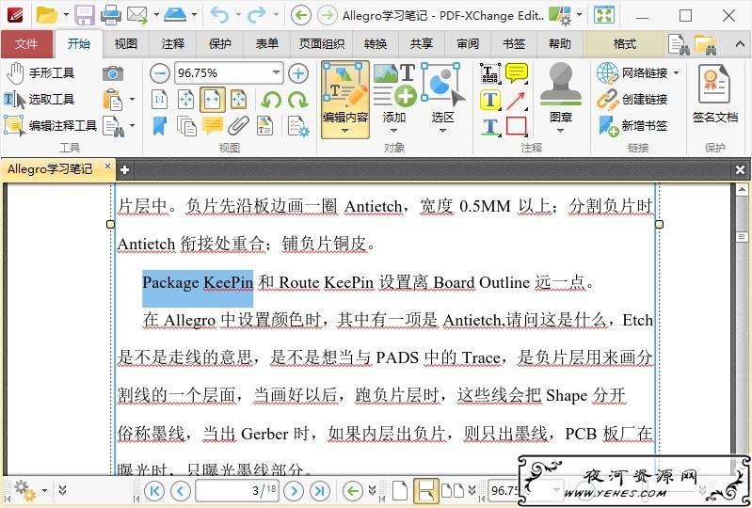Open the File (文件) menu
Screen dimensions: 752x508
tap(26, 44)
